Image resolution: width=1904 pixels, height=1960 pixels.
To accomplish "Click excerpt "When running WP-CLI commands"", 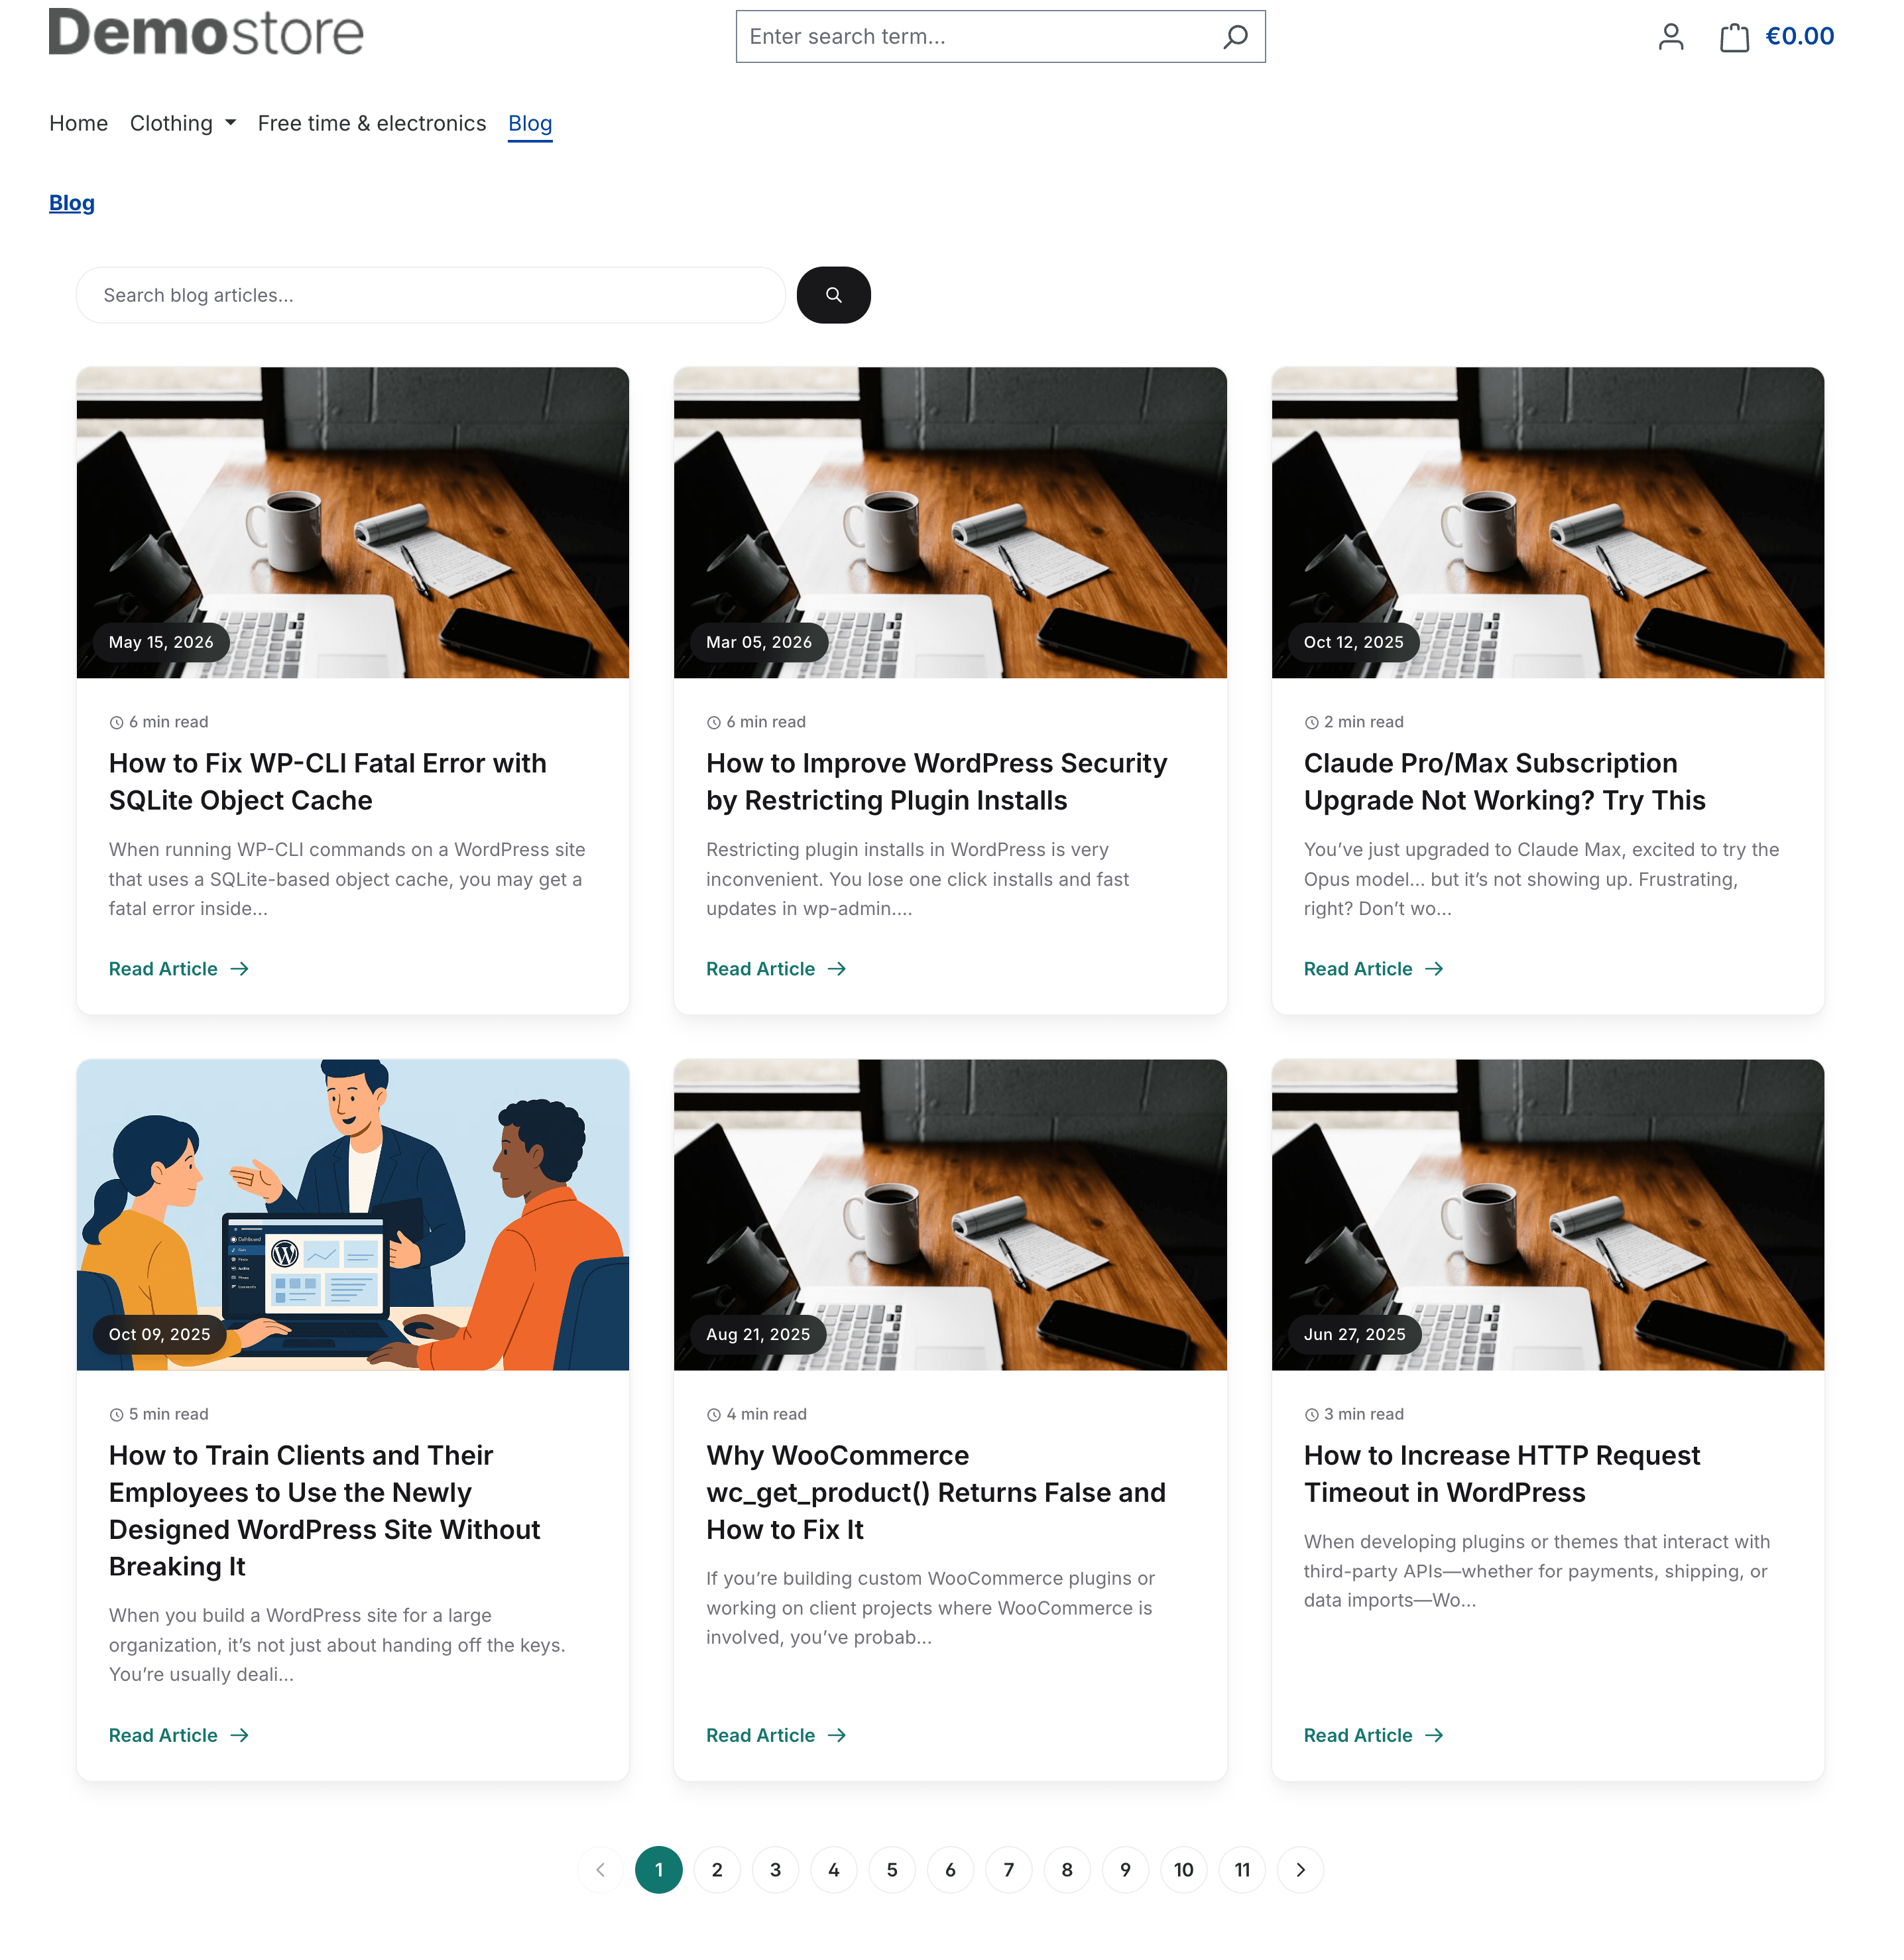I will [x=347, y=879].
